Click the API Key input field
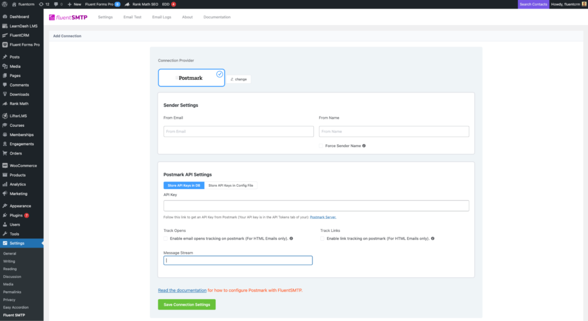This screenshot has height=321, width=588. point(316,206)
